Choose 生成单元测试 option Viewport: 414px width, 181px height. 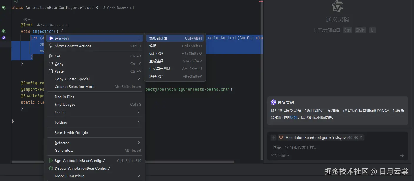[x=175, y=69]
